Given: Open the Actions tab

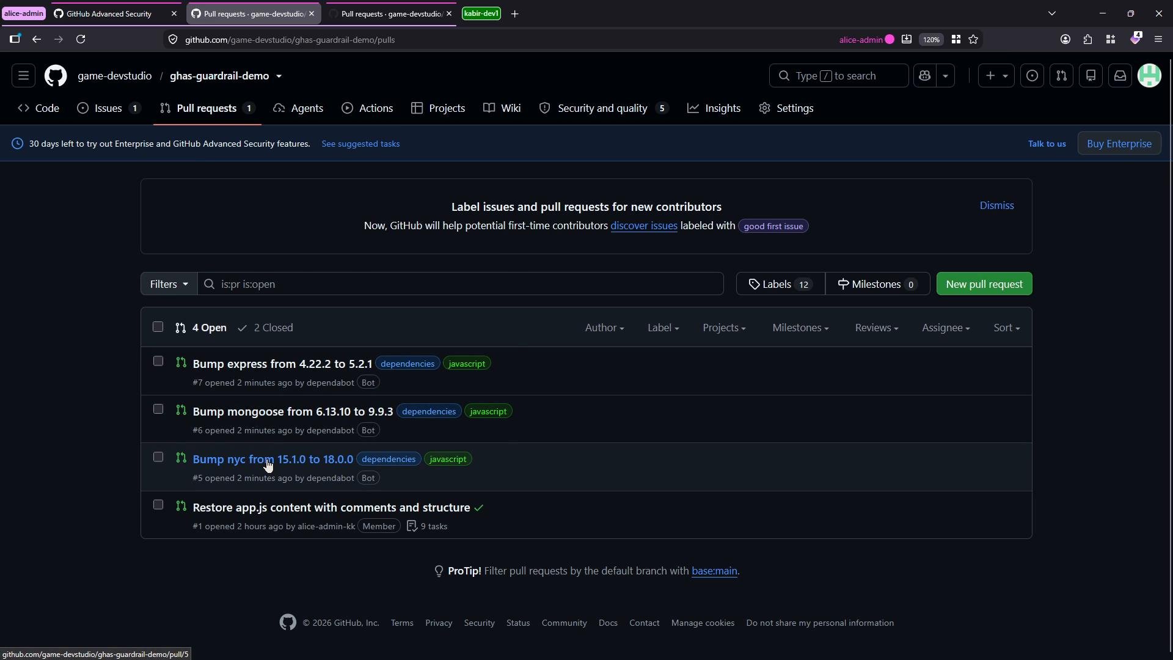Looking at the screenshot, I should pos(367,108).
